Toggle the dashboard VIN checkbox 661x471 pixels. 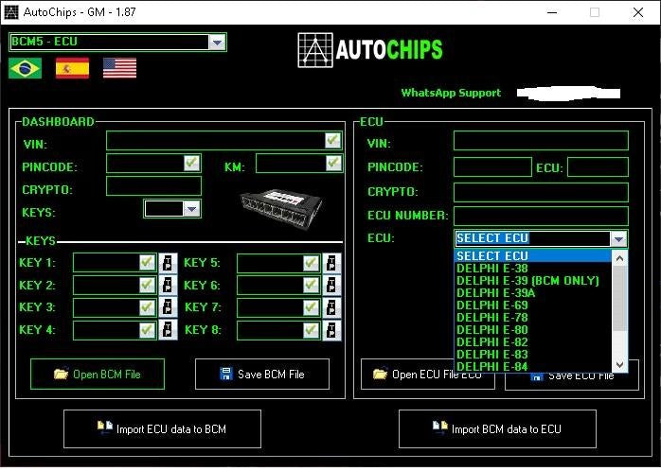coord(332,140)
